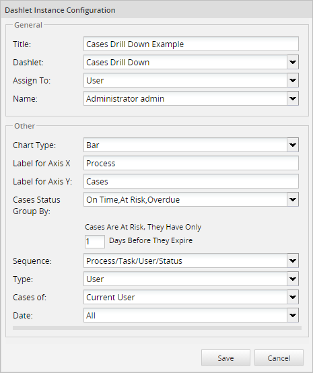The width and height of the screenshot is (313, 373).
Task: Open the Date dropdown arrow
Action: (x=293, y=315)
